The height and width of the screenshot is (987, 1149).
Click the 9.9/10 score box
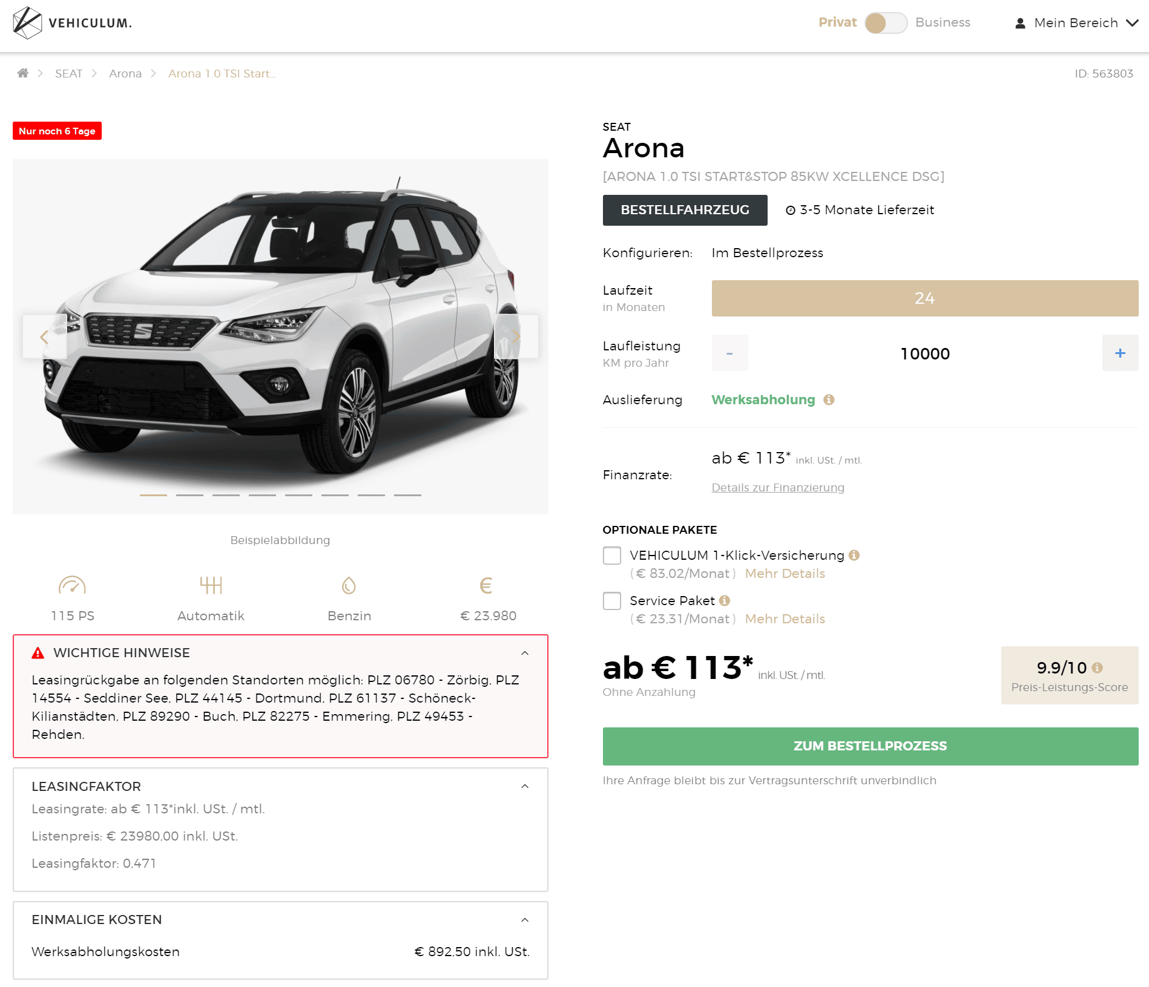tap(1070, 675)
